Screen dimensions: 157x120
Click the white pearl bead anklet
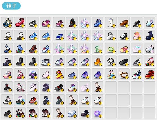click(111, 61)
